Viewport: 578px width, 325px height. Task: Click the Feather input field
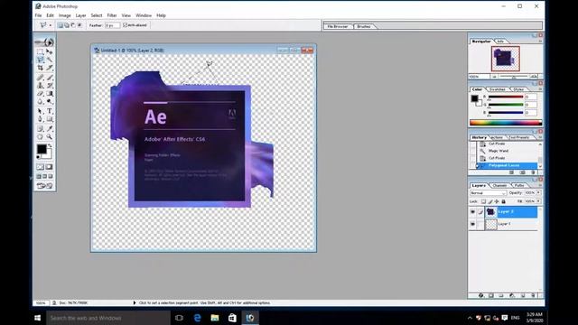pos(112,25)
